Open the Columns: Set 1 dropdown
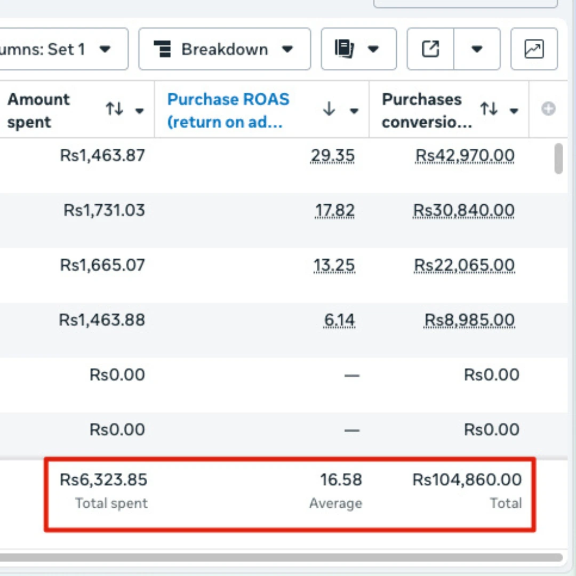The height and width of the screenshot is (576, 576). coord(63,50)
